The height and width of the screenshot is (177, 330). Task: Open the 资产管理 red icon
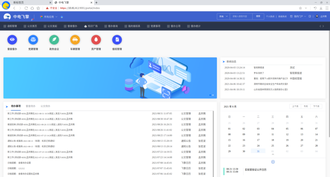[96, 40]
